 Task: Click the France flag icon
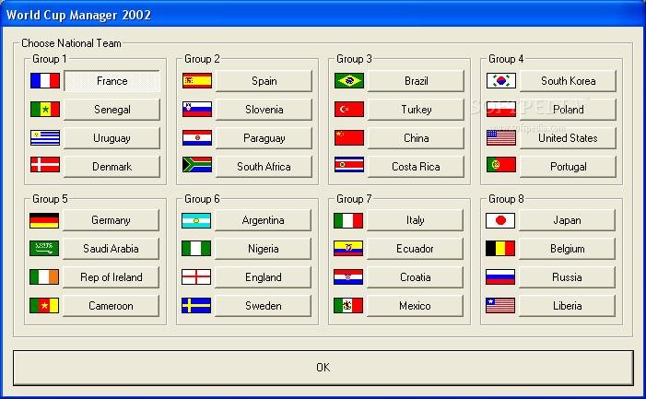(45, 81)
